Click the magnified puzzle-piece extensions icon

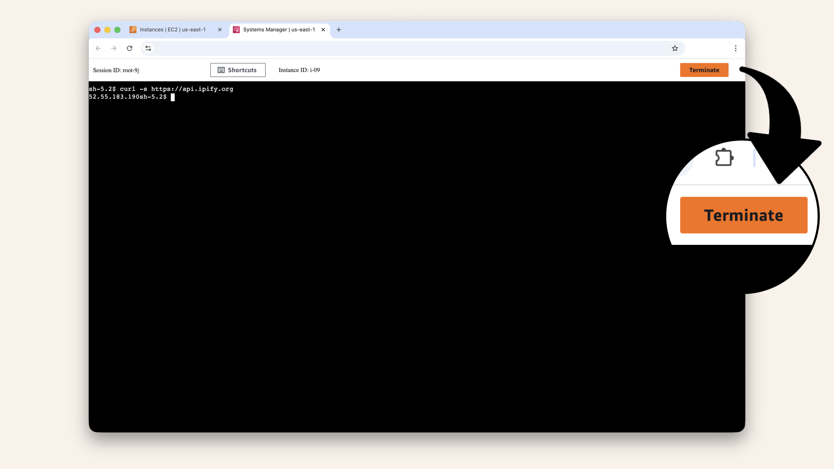pos(724,157)
